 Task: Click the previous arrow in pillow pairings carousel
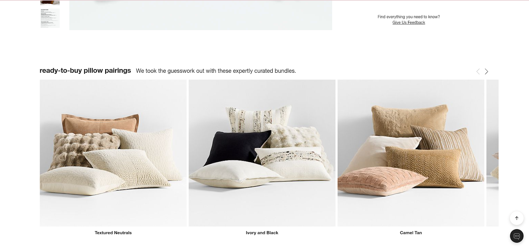tap(478, 71)
